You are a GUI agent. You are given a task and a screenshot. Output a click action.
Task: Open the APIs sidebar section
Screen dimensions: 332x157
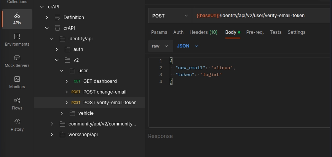(17, 19)
